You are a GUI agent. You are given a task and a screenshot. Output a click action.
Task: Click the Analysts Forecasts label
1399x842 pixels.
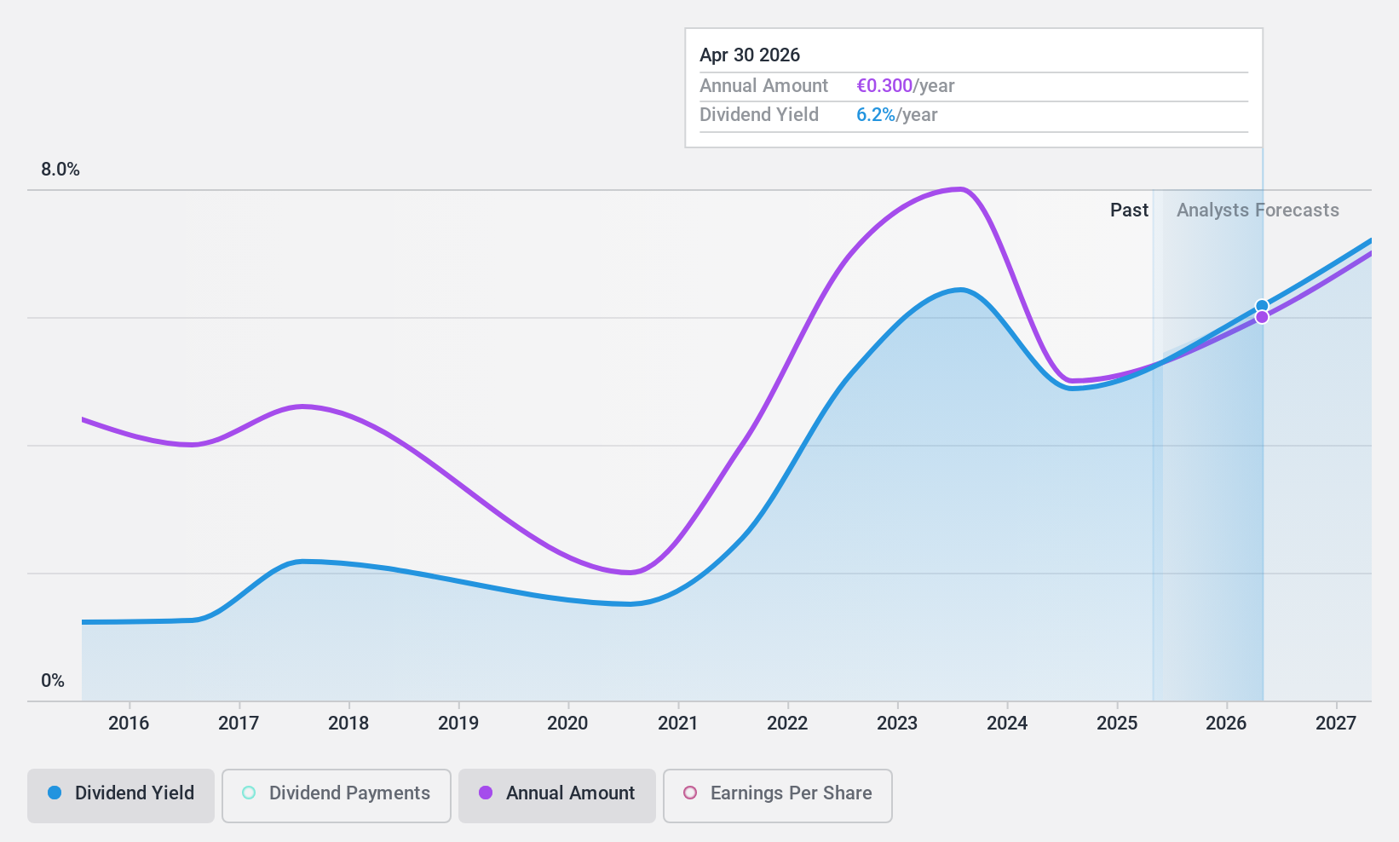click(x=1258, y=210)
